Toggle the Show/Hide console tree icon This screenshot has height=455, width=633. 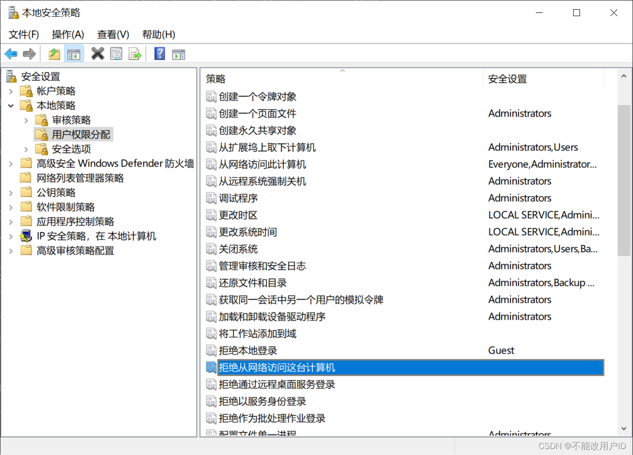coord(73,54)
